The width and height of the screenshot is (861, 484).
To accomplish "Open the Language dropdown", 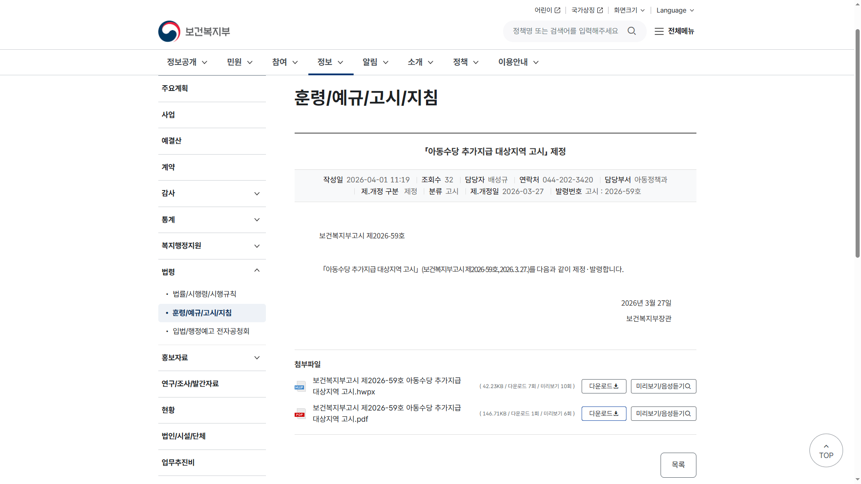I will pos(675,10).
